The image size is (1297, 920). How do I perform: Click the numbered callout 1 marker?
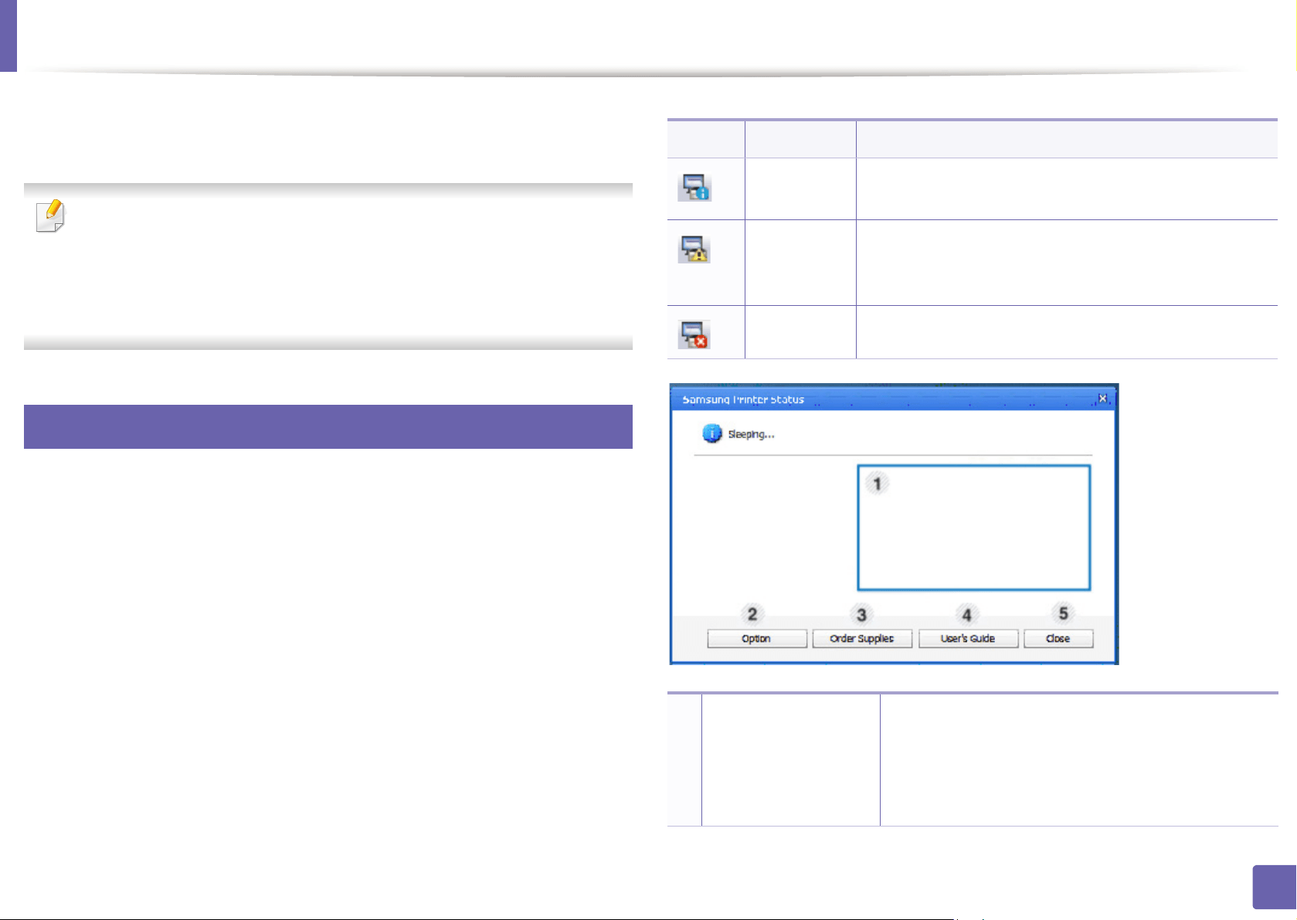tap(877, 484)
